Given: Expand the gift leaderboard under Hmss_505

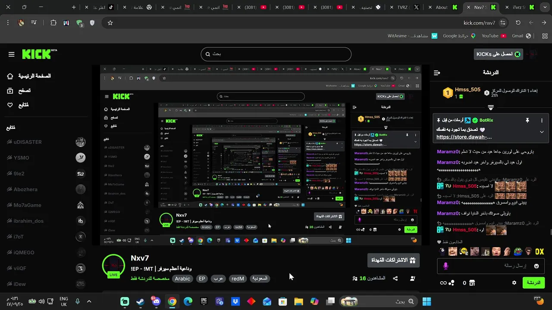Looking at the screenshot, I should [x=491, y=107].
